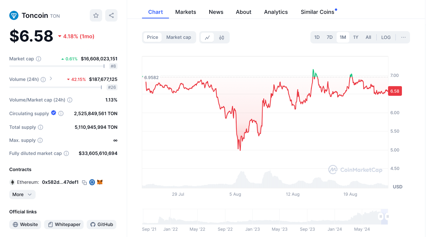Click the 5,110,945,994 TON value

(x=96, y=127)
